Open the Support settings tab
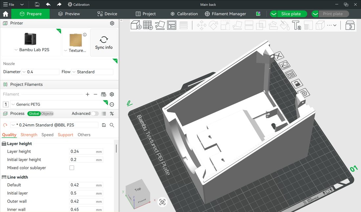361x212 pixels. point(65,135)
